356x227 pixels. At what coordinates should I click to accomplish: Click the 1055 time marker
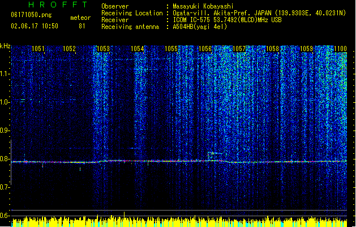[171, 49]
